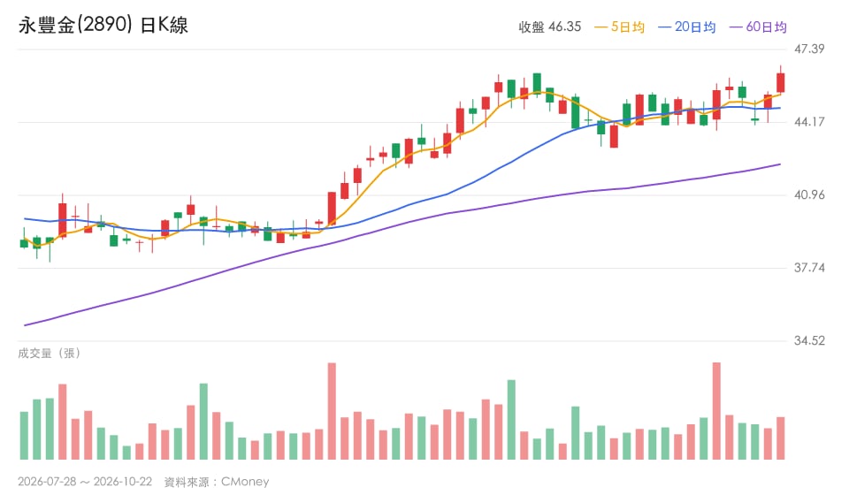Click the 收盤 46.35 closing price label
The height and width of the screenshot is (495, 849).
tap(549, 27)
